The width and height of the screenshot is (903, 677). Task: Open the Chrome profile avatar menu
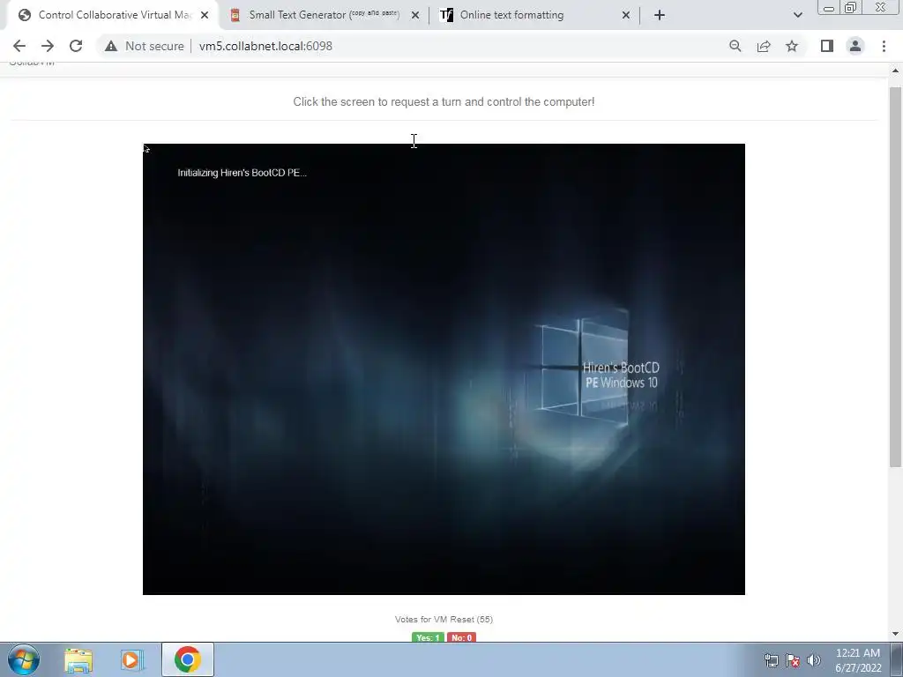(x=855, y=46)
